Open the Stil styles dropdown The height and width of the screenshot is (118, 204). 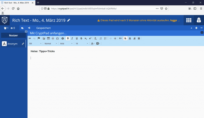pyautogui.click(x=35, y=43)
